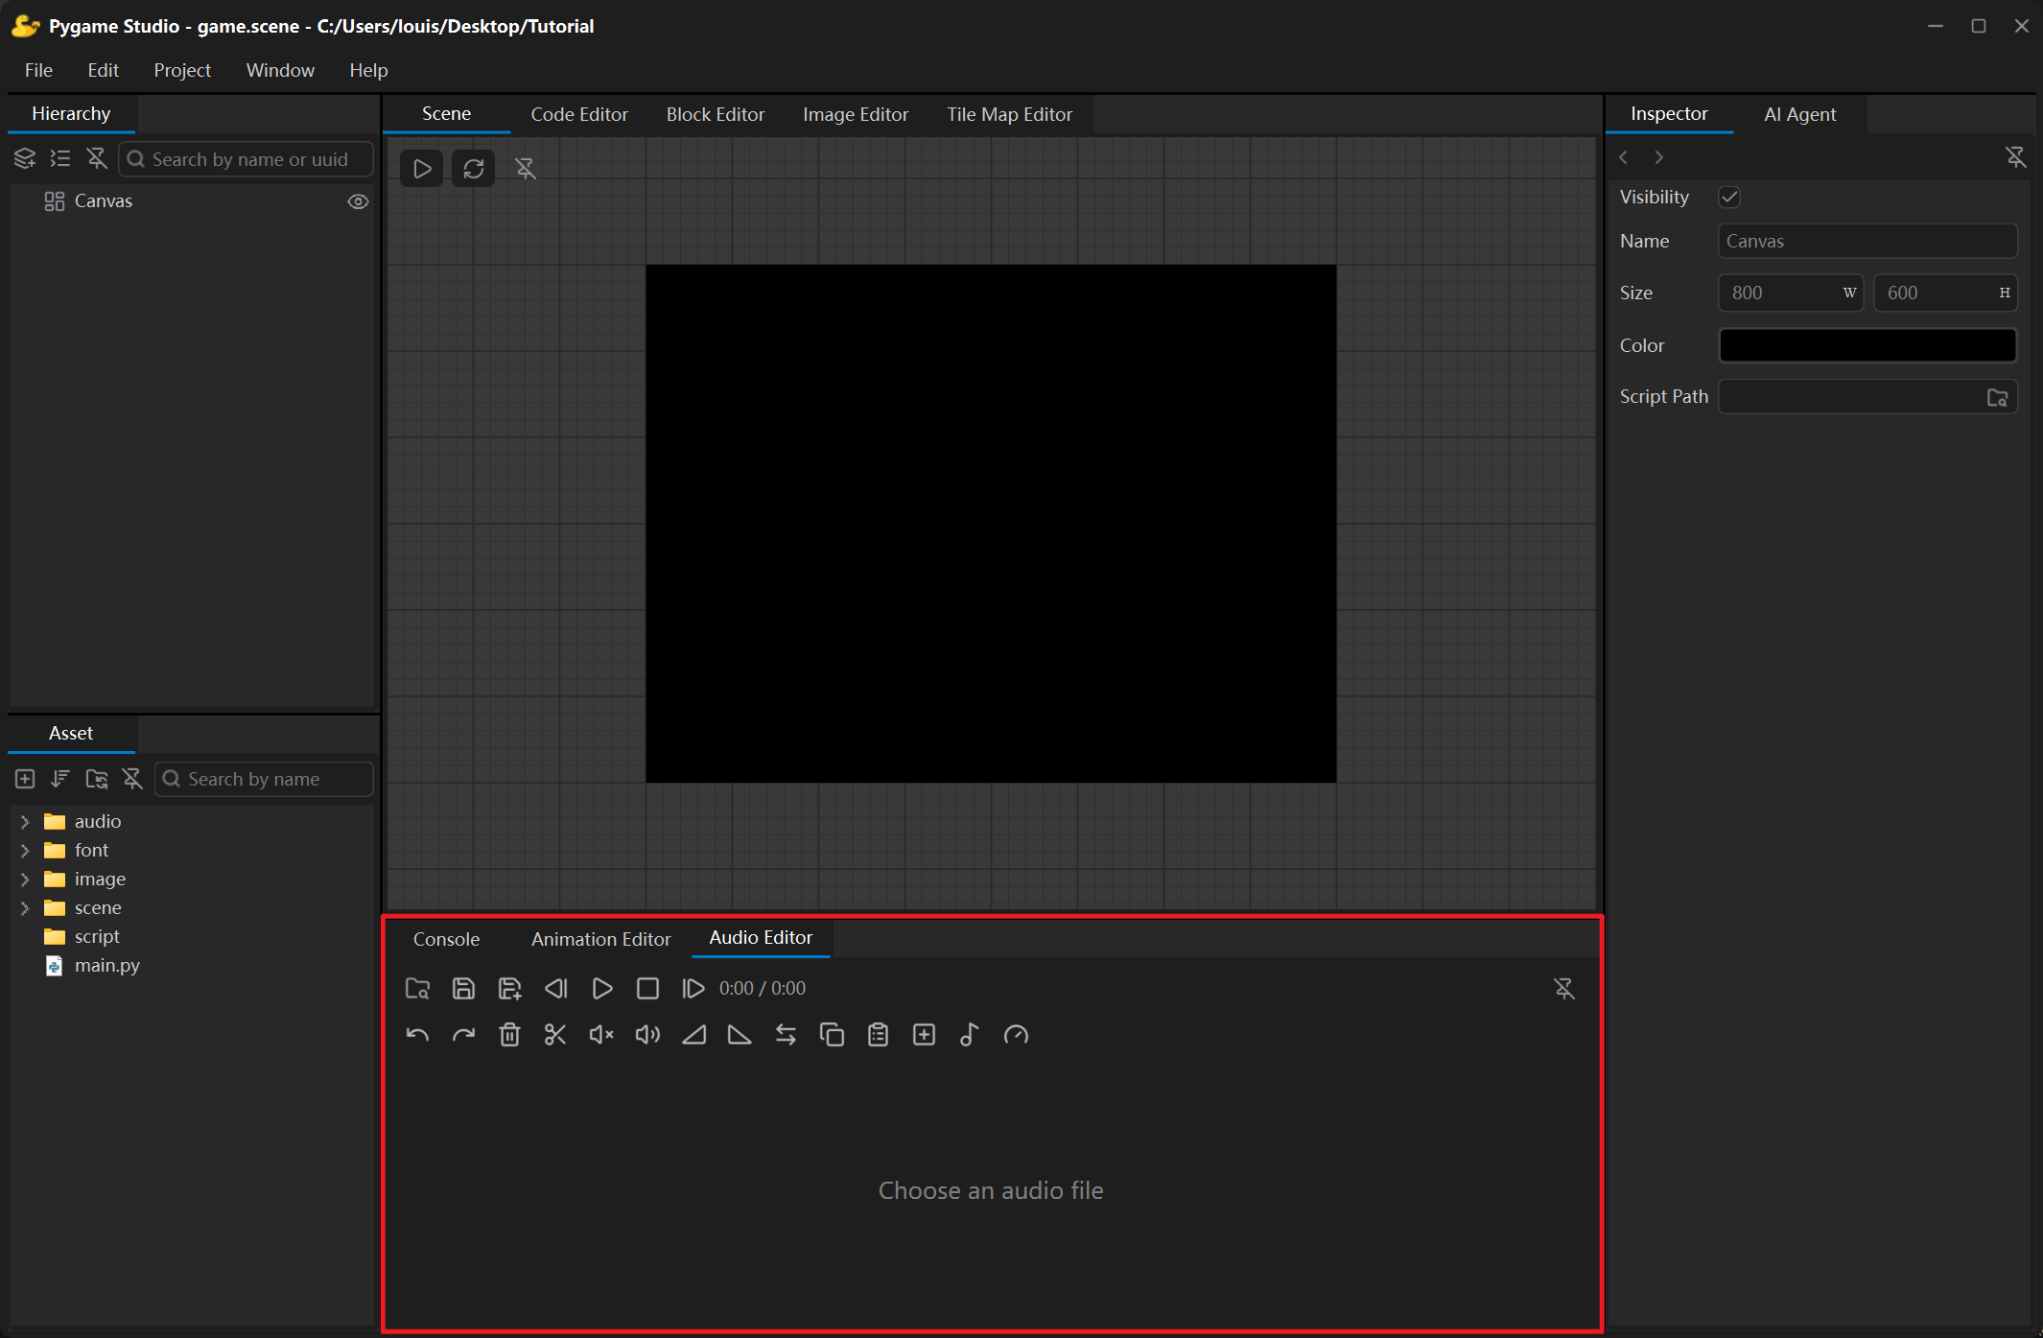Screen dimensions: 2043x1338
Task: Switch to the Console tab
Action: click(446, 939)
